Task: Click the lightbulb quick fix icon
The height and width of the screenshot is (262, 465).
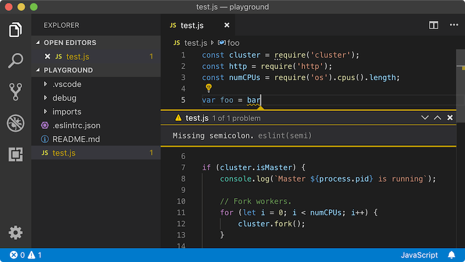Action: (208, 88)
